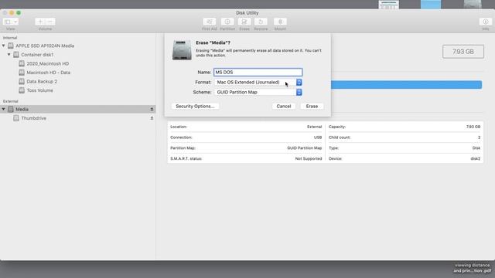This screenshot has height=278, width=495.
Task: Click the Restore toolbar icon
Action: [261, 22]
